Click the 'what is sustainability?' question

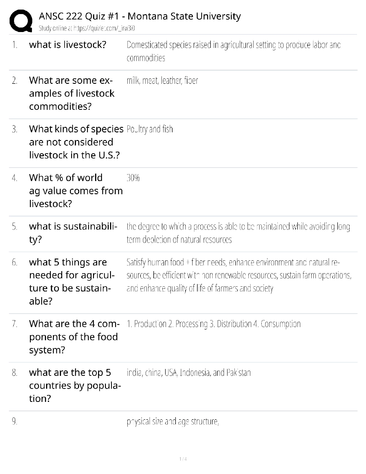pyautogui.click(x=73, y=233)
